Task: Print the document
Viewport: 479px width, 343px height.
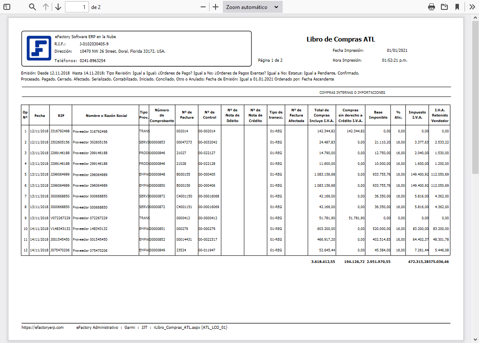Action: coord(432,7)
